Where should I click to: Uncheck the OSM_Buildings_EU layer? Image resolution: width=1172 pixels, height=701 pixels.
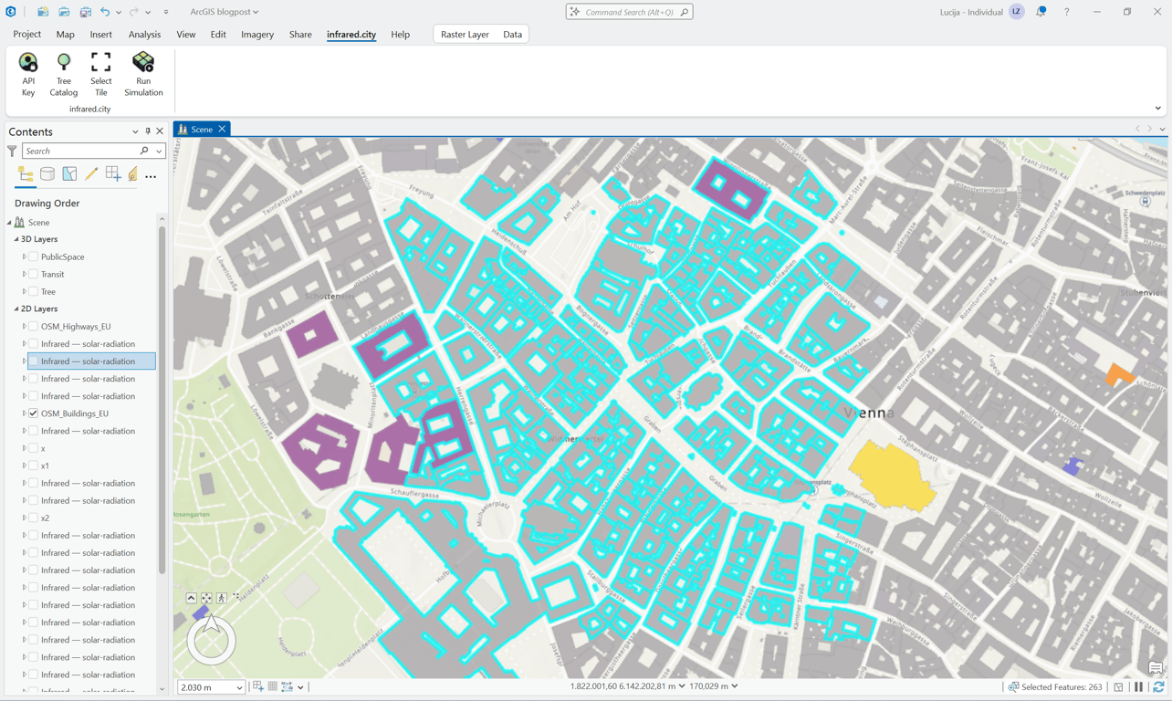click(34, 413)
